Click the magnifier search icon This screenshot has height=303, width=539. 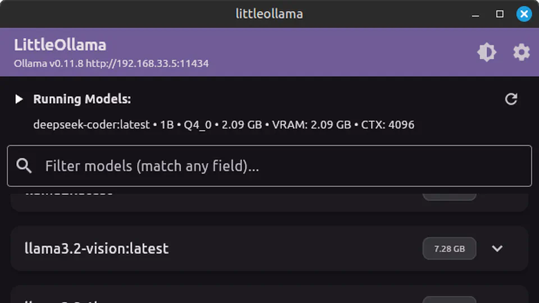[24, 166]
